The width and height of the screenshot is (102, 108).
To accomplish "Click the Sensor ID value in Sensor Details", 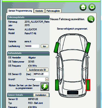I will [33, 99].
